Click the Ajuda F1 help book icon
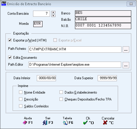Screen dimensions: 137x129 click(x=25, y=123)
